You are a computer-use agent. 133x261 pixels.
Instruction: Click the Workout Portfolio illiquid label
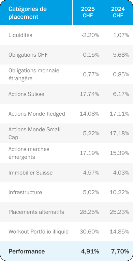(38, 232)
